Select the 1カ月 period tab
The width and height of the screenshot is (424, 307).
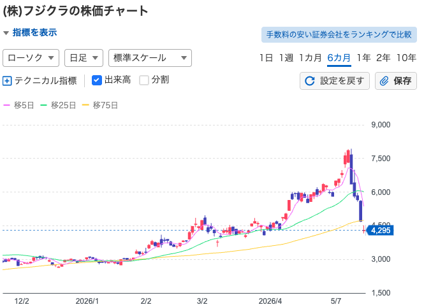(x=310, y=58)
